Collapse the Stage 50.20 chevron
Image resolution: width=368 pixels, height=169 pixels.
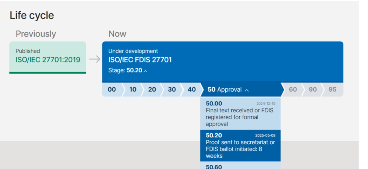(x=145, y=71)
